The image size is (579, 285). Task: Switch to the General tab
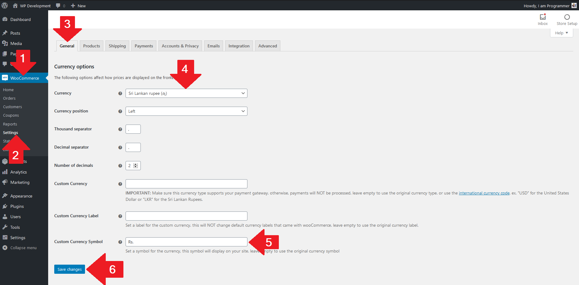[x=67, y=46]
